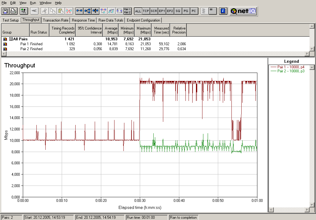The width and height of the screenshot is (316, 220).
Task: Click the clipboard Paste toolbar icon
Action: (x=61, y=11)
